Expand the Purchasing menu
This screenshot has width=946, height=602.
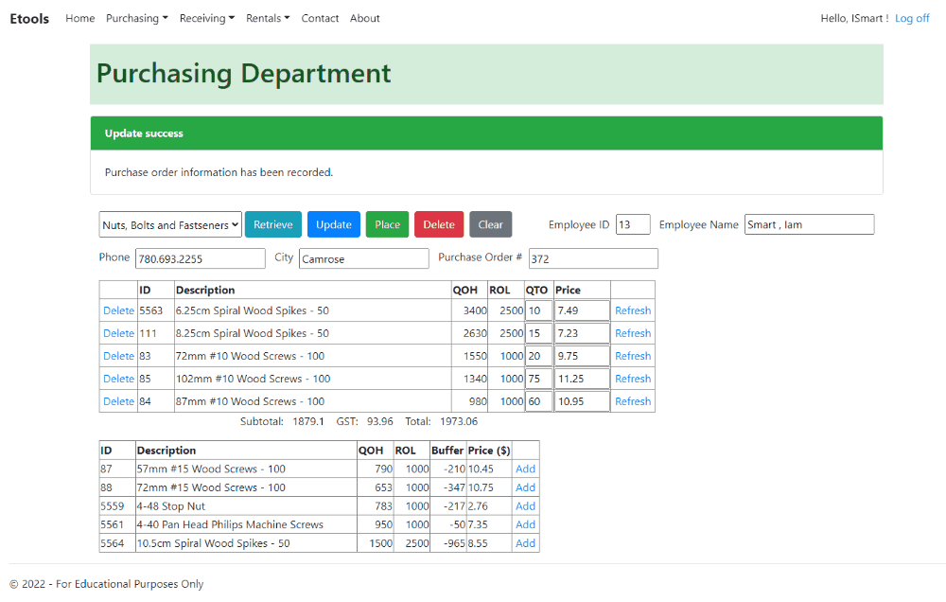coord(136,17)
